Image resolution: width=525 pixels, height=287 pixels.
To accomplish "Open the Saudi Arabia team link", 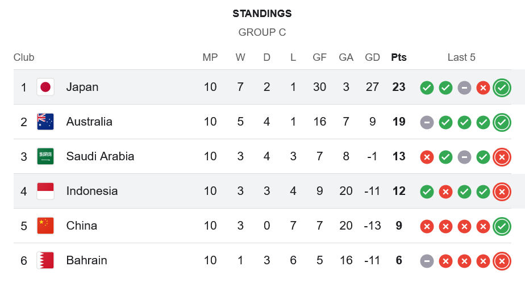I will pyautogui.click(x=100, y=156).
